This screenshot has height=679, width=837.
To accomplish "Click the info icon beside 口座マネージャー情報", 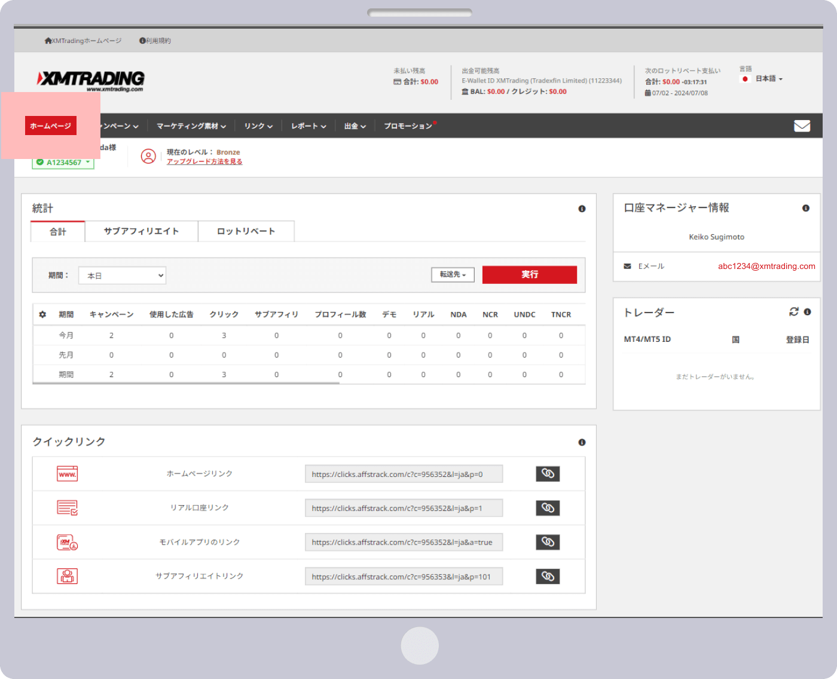I will (806, 208).
